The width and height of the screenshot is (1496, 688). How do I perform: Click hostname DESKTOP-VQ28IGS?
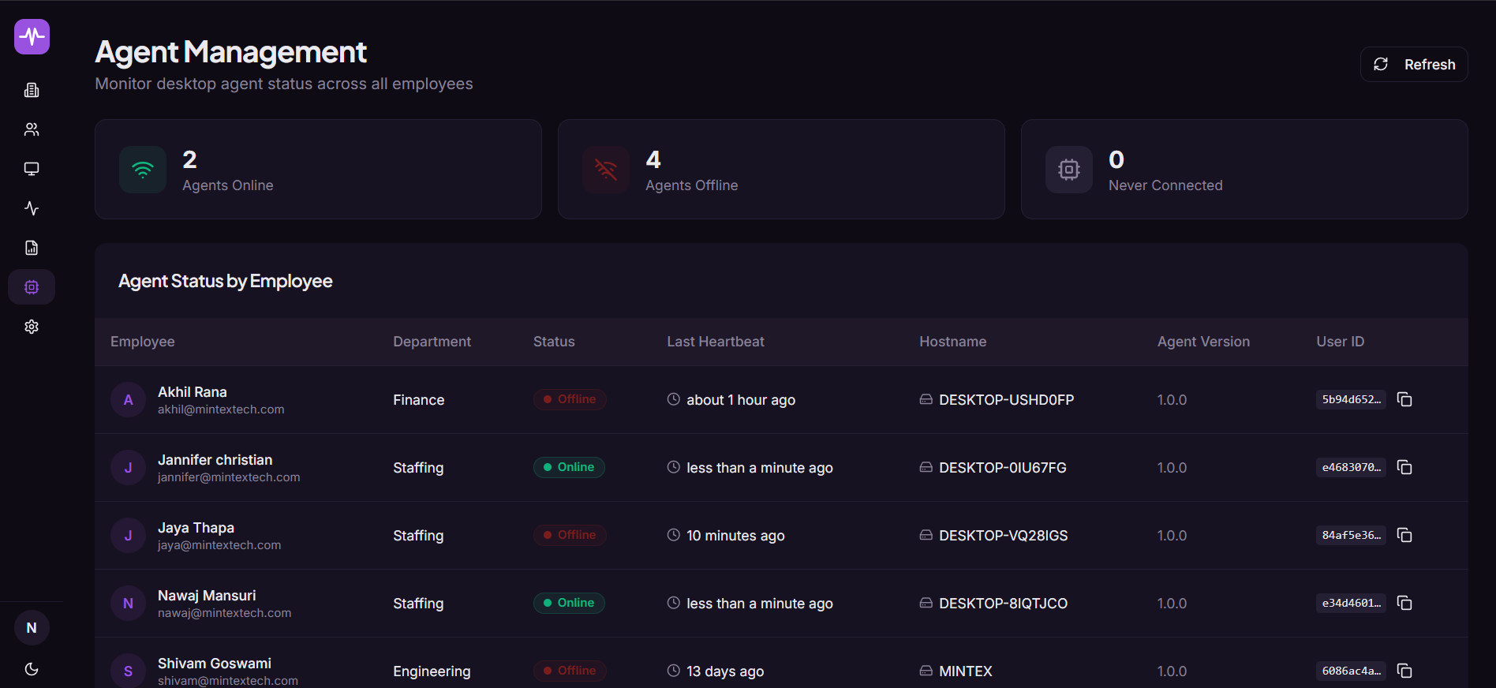click(x=1003, y=536)
